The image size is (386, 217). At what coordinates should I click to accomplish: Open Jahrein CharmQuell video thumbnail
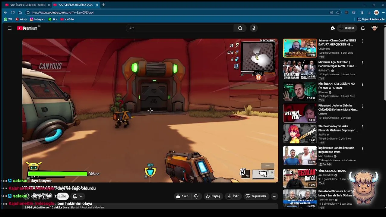coord(300,48)
